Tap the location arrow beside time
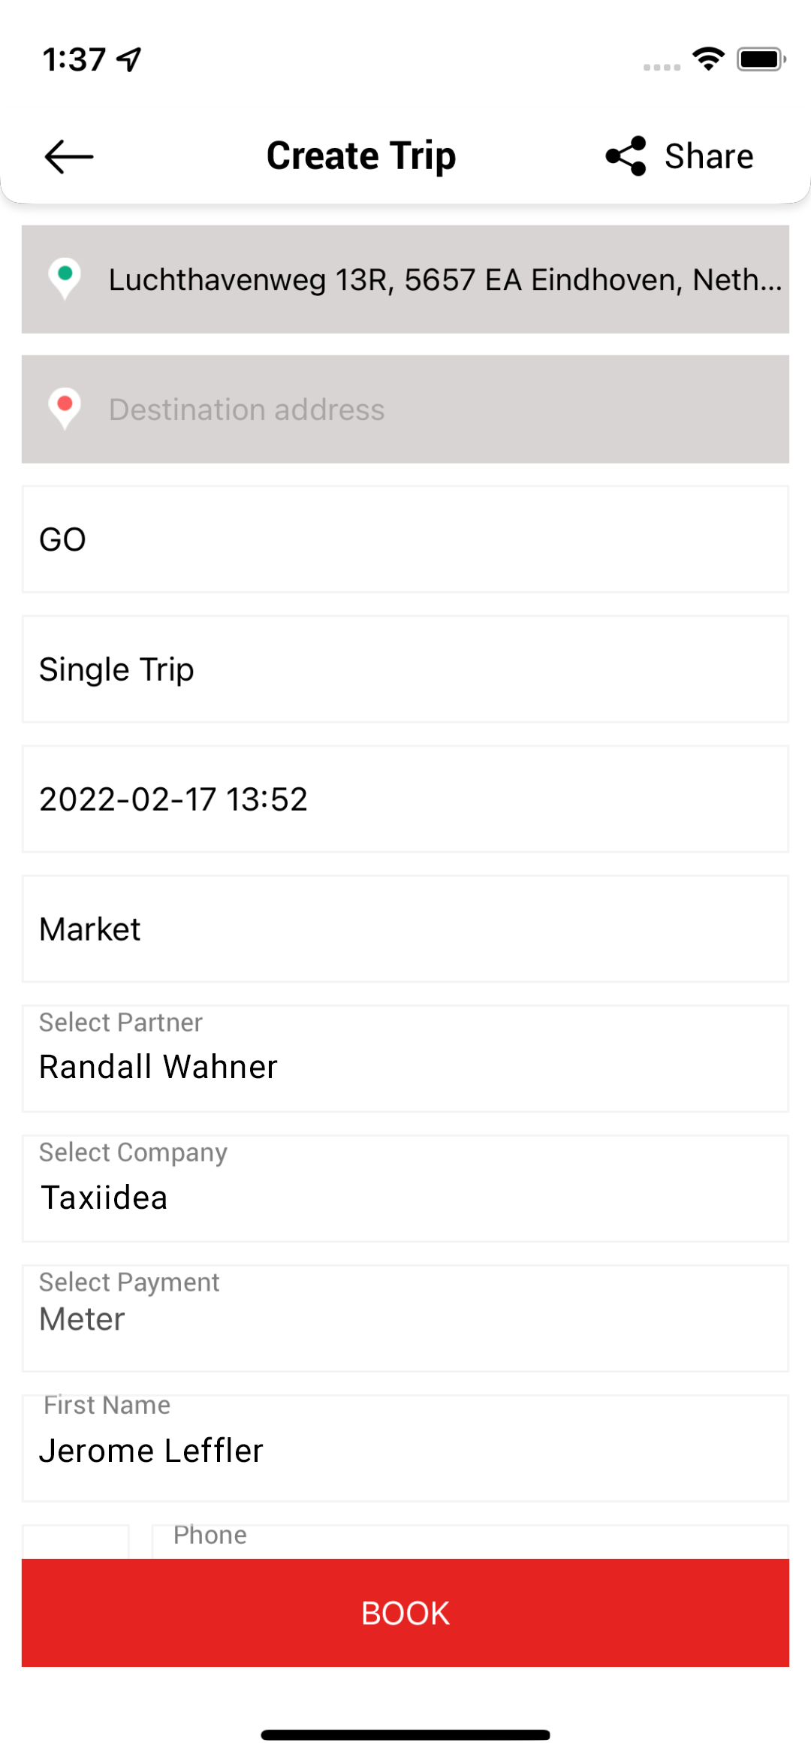Screen dimensions: 811x1758 point(129,59)
